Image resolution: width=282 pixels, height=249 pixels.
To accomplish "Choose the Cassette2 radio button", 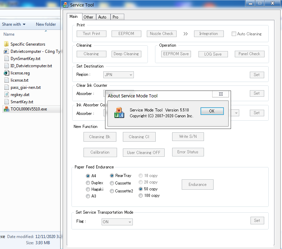I will point(112,191).
